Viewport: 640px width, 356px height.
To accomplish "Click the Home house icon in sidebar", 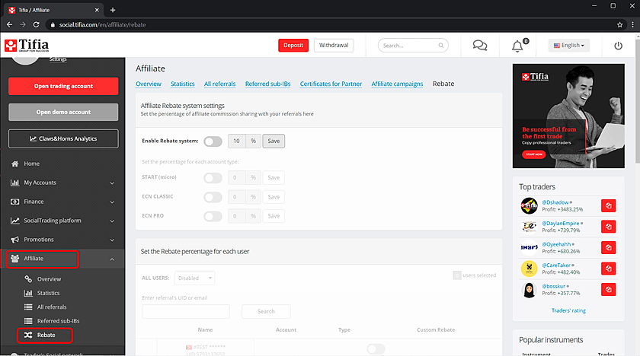I will tap(15, 164).
